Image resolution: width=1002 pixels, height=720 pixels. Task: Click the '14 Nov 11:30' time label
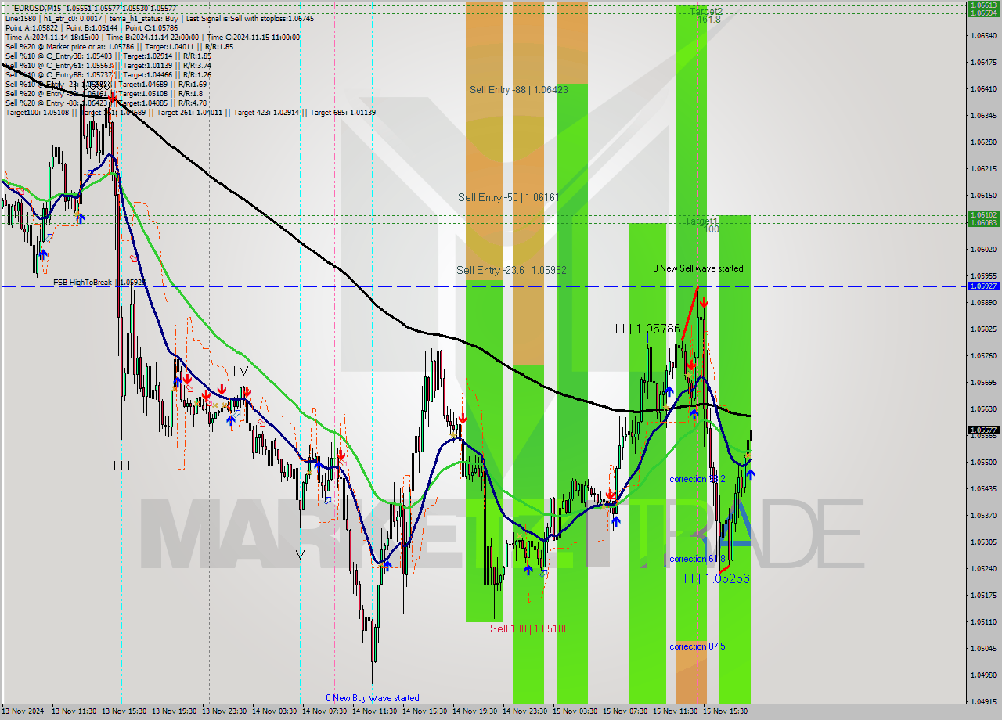[x=374, y=711]
